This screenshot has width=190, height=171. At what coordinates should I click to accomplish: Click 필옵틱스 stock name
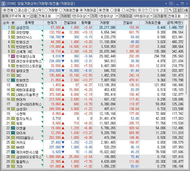(x=23, y=161)
